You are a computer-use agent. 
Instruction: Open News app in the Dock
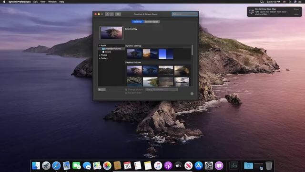[x=189, y=166]
